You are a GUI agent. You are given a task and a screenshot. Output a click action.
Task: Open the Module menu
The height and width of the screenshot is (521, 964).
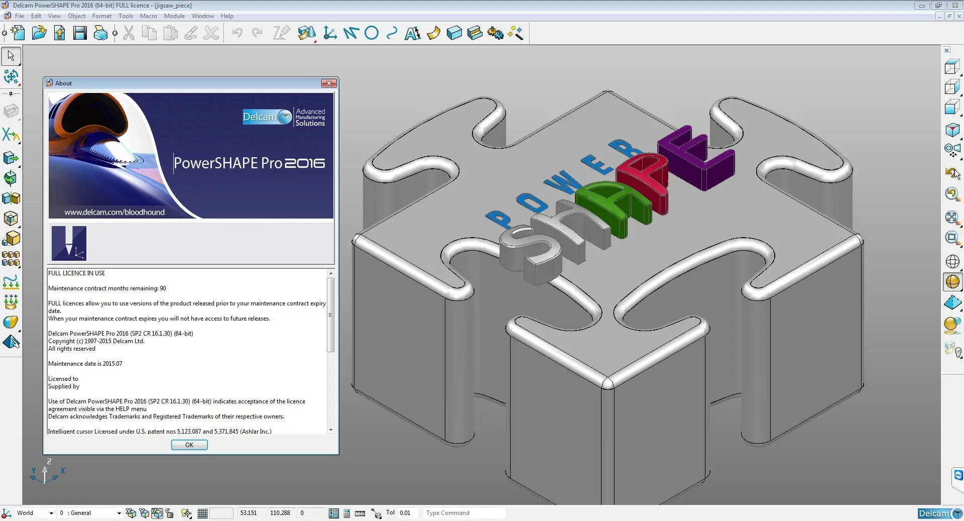tap(174, 16)
